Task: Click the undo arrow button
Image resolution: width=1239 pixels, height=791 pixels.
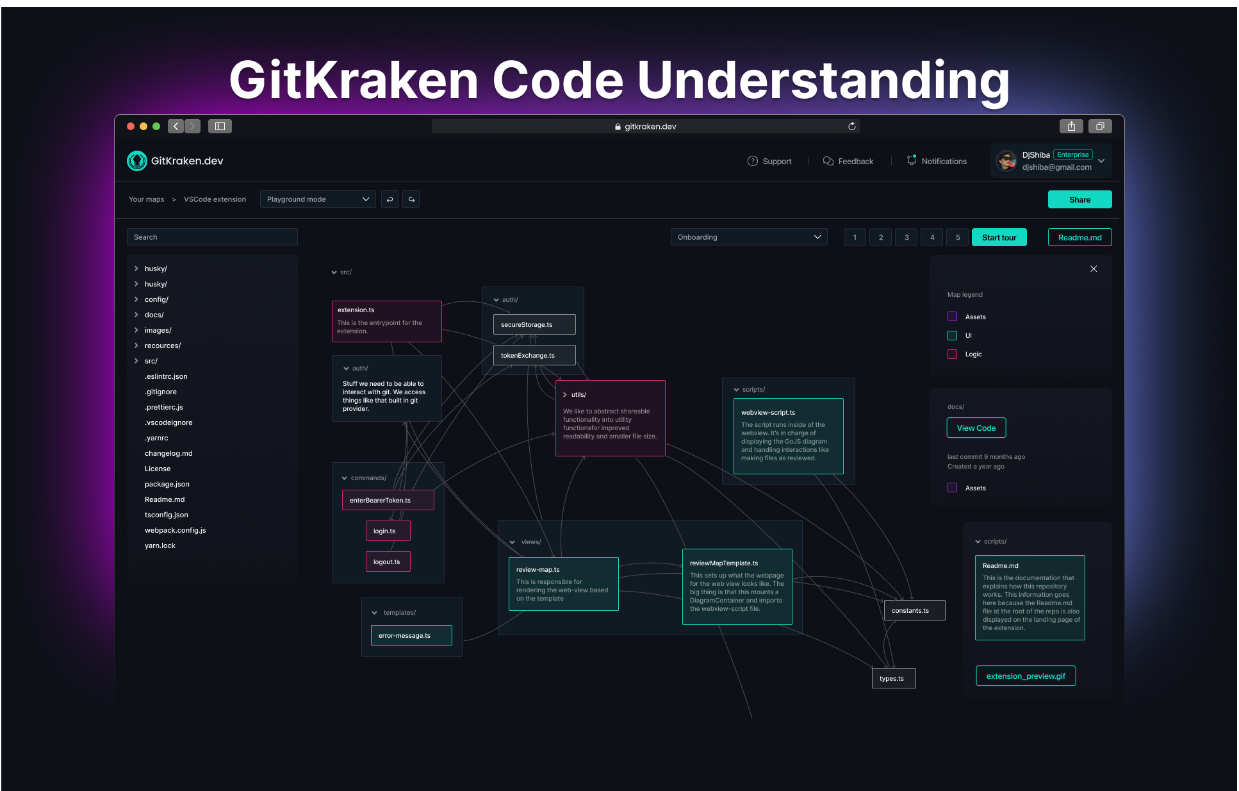Action: (x=390, y=199)
